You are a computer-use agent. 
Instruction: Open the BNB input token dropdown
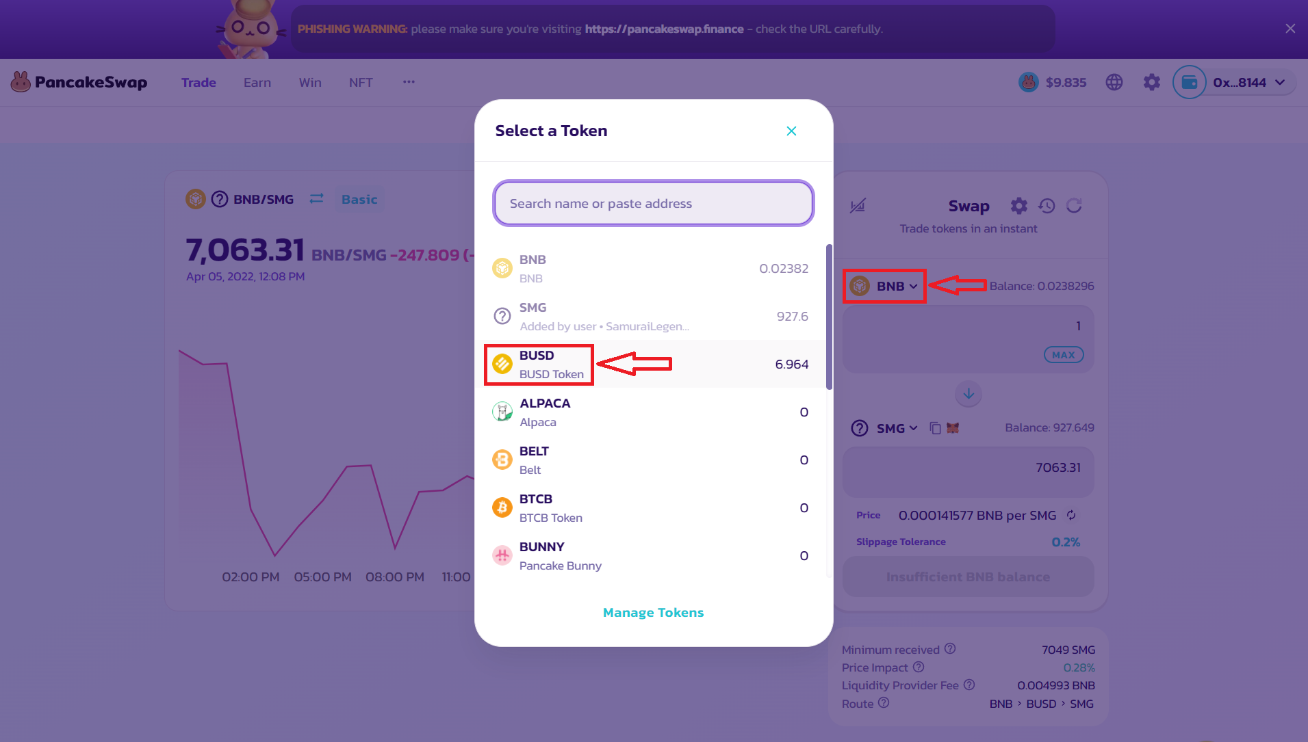(884, 286)
